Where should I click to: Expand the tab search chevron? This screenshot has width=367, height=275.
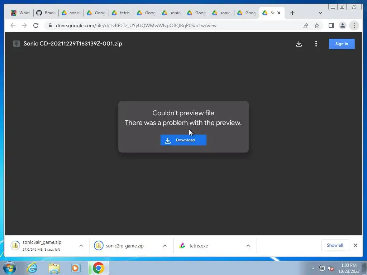click(320, 13)
